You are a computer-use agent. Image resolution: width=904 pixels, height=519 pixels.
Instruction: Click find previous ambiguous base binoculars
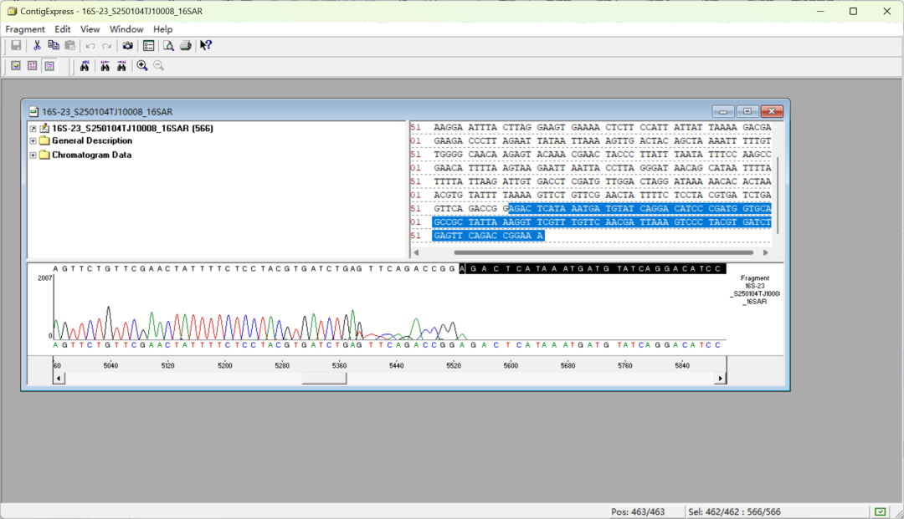[105, 66]
